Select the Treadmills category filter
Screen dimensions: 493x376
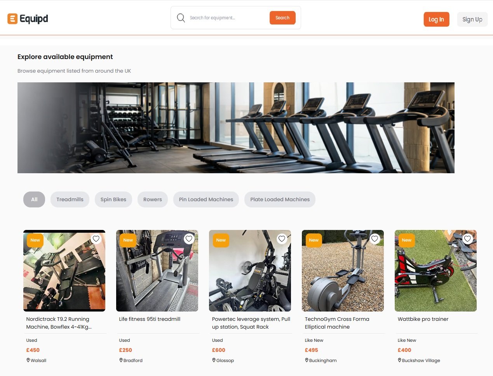pyautogui.click(x=70, y=200)
